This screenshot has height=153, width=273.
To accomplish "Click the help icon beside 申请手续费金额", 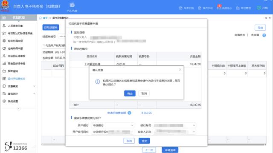I will (x=129, y=113).
